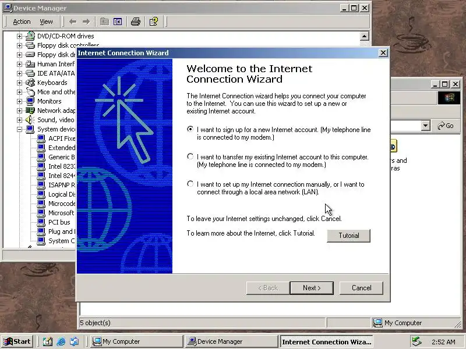466x349 pixels.
Task: Click the Windows logo throbber in My Computer
Action: coord(449,98)
